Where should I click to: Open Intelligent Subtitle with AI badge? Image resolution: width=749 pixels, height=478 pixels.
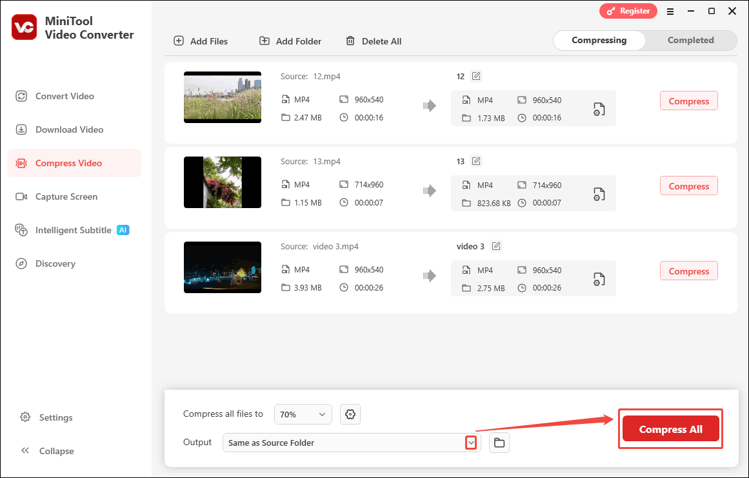[x=73, y=230]
